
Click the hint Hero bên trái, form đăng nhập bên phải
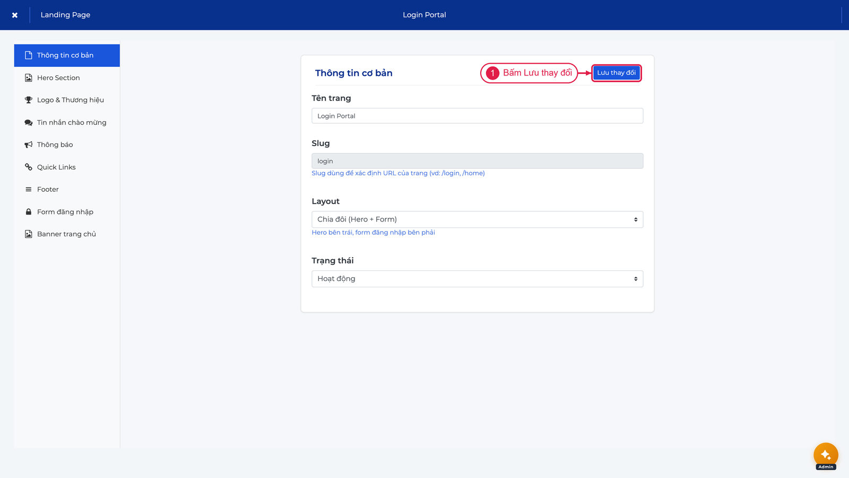[373, 233]
